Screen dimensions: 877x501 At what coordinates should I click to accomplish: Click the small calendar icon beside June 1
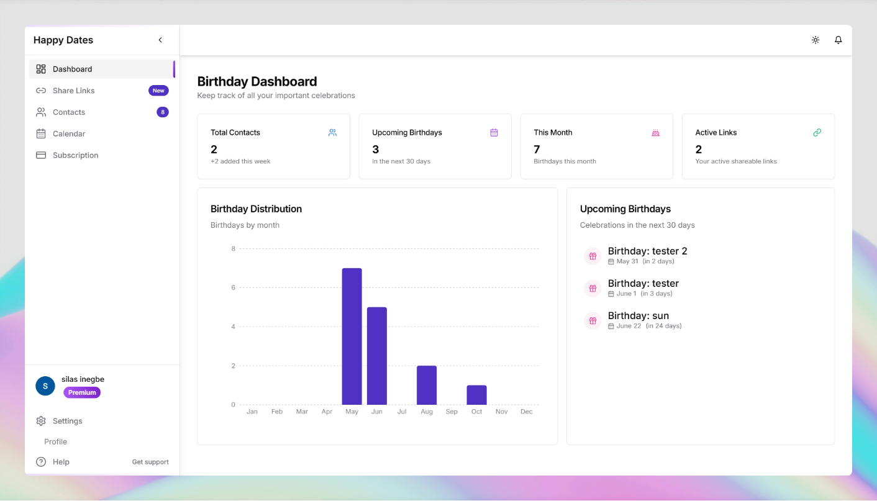[x=611, y=294]
